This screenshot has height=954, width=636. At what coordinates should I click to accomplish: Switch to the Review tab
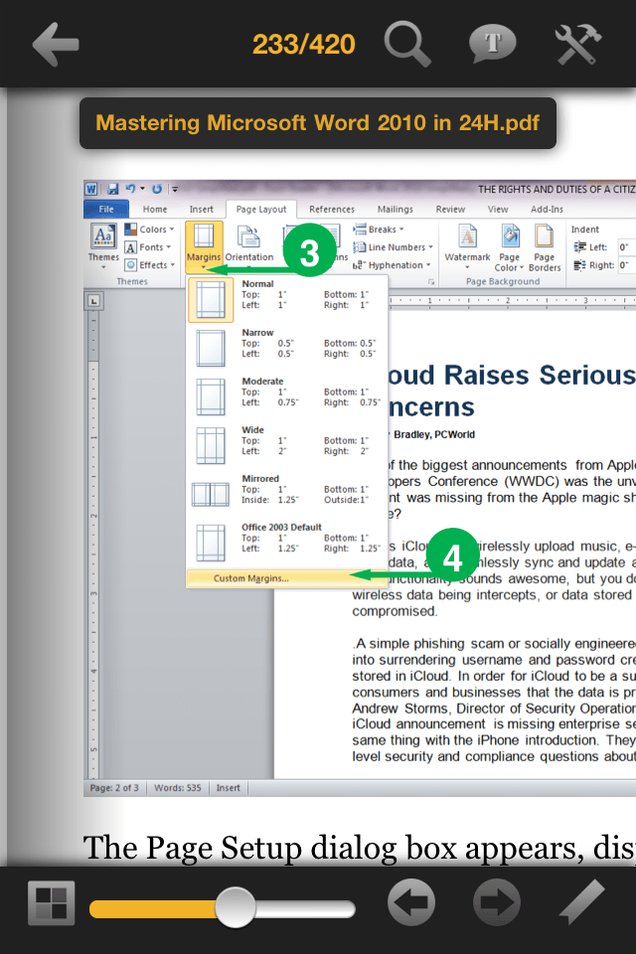450,210
